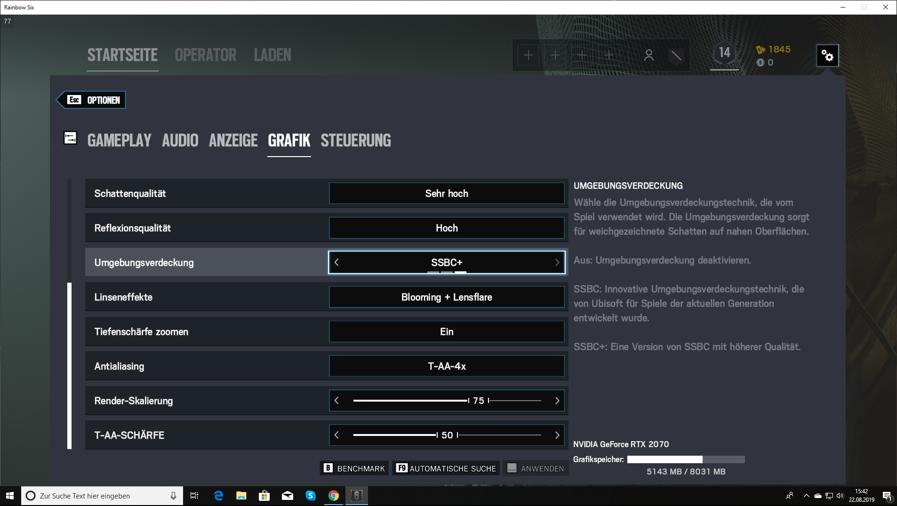Open the Laden tab
The height and width of the screenshot is (506, 897).
pos(272,55)
